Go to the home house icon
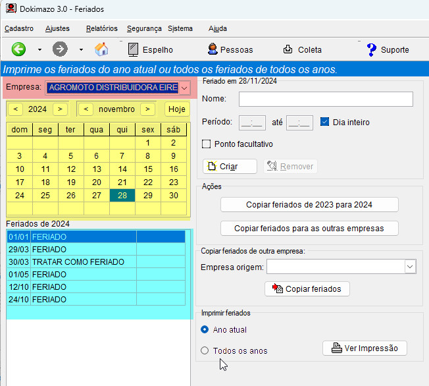 click(101, 49)
